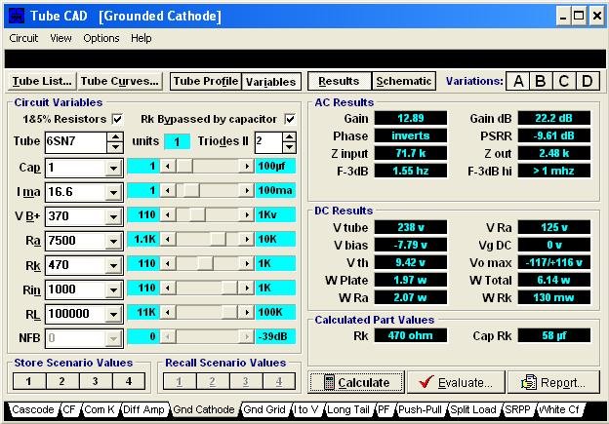
Task: Click the V B+ slider thumb
Action: (x=197, y=214)
